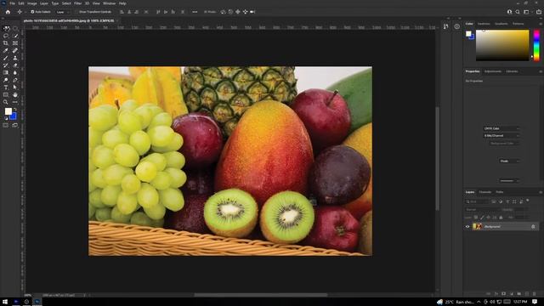The image size is (544, 306).
Task: Select the Blur tool
Action: [15, 72]
